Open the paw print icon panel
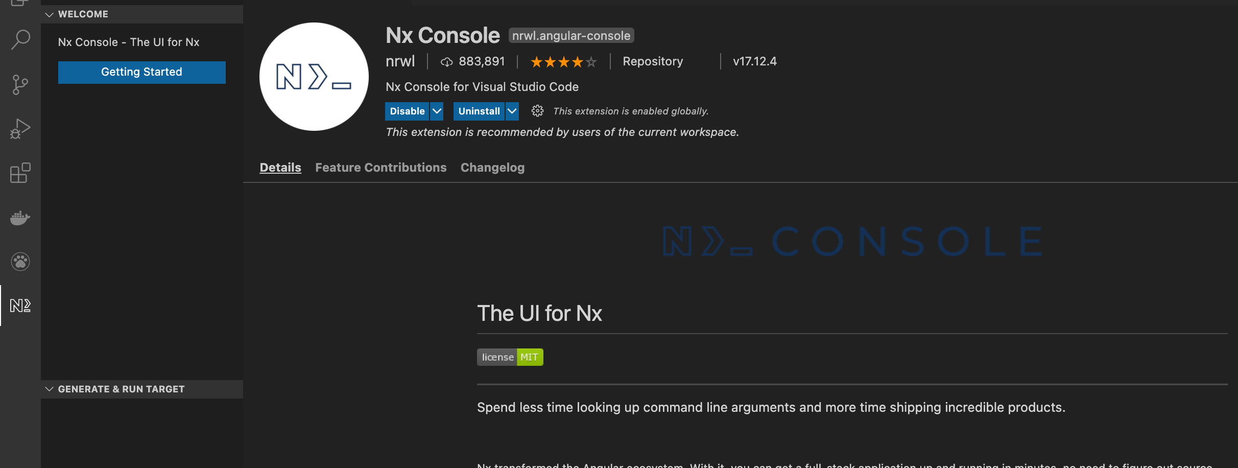Image resolution: width=1238 pixels, height=468 pixels. pos(20,262)
